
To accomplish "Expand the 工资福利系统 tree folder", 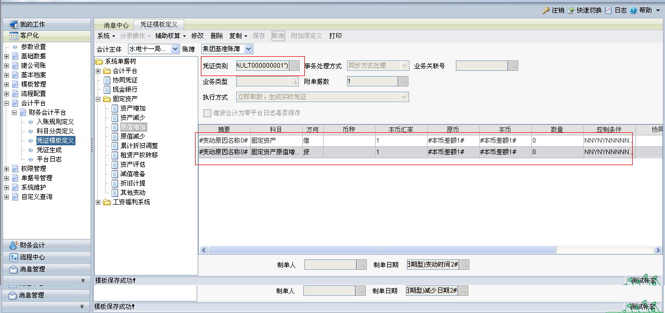I will [99, 202].
